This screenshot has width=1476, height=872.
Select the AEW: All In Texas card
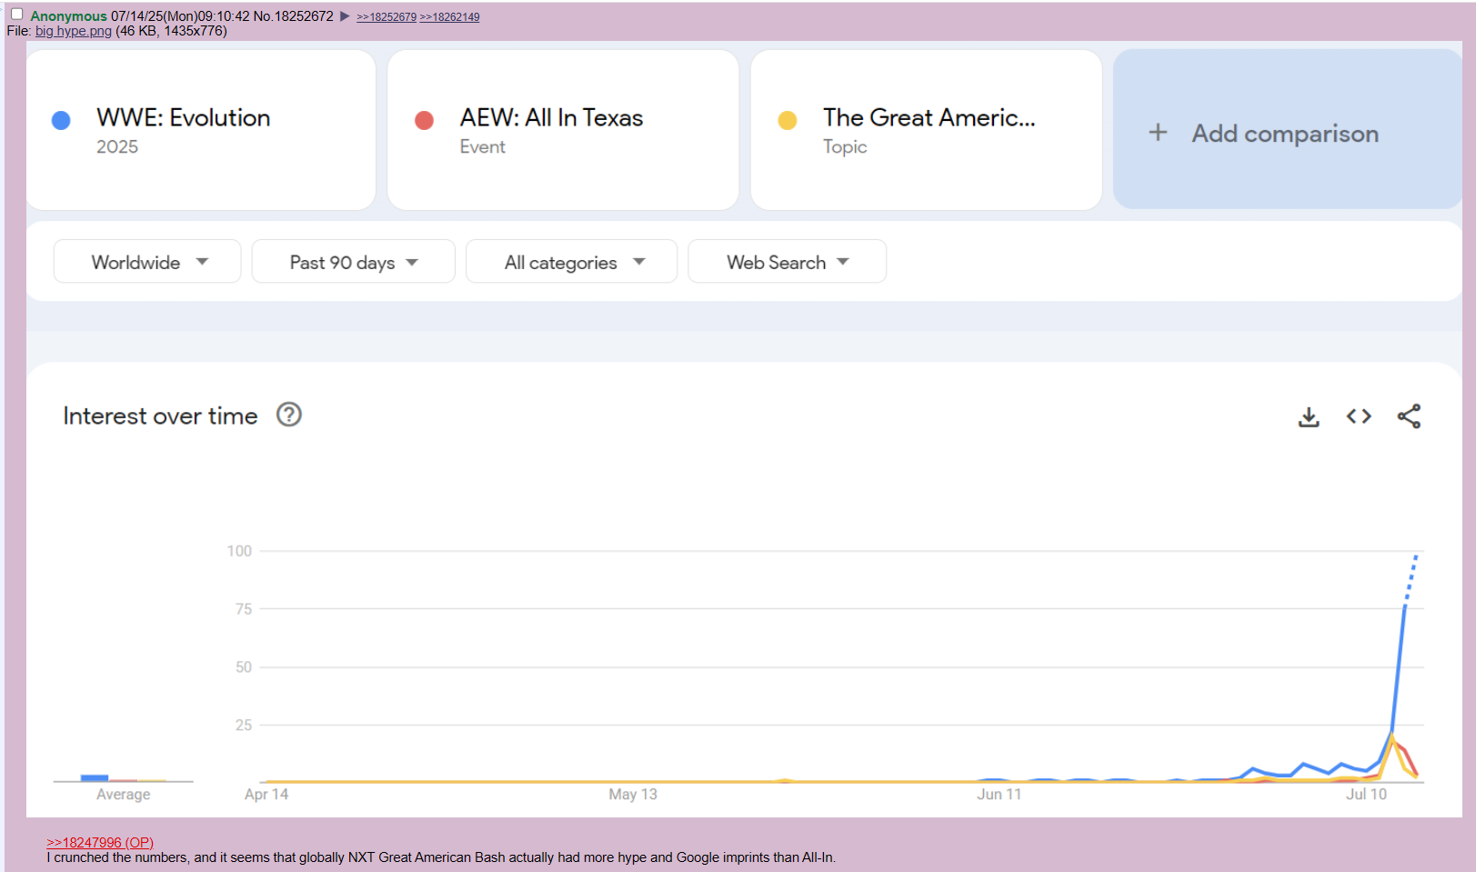coord(562,130)
